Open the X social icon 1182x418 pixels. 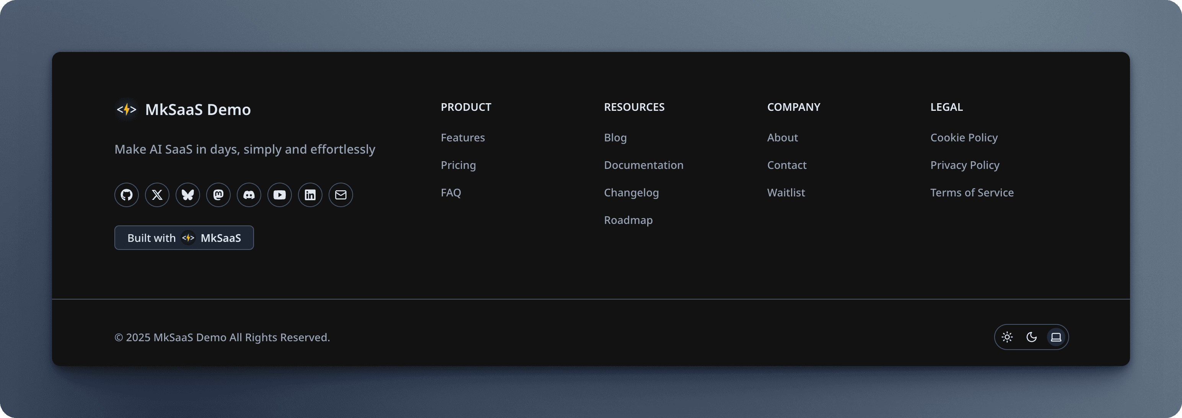[157, 195]
